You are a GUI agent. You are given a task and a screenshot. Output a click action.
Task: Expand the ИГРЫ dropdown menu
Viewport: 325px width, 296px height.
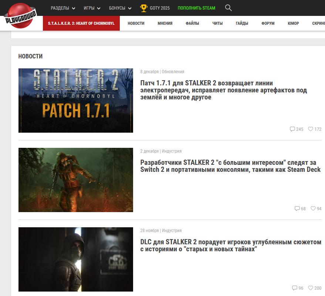tap(92, 8)
